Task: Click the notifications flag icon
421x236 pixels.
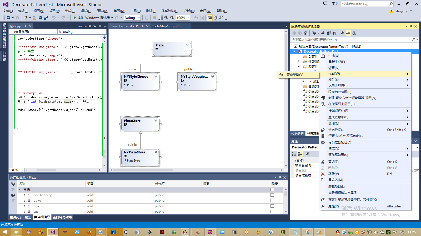Action: point(335,3)
